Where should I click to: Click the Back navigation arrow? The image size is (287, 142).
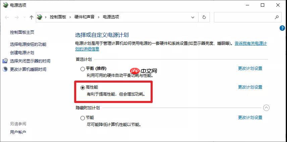(7, 17)
